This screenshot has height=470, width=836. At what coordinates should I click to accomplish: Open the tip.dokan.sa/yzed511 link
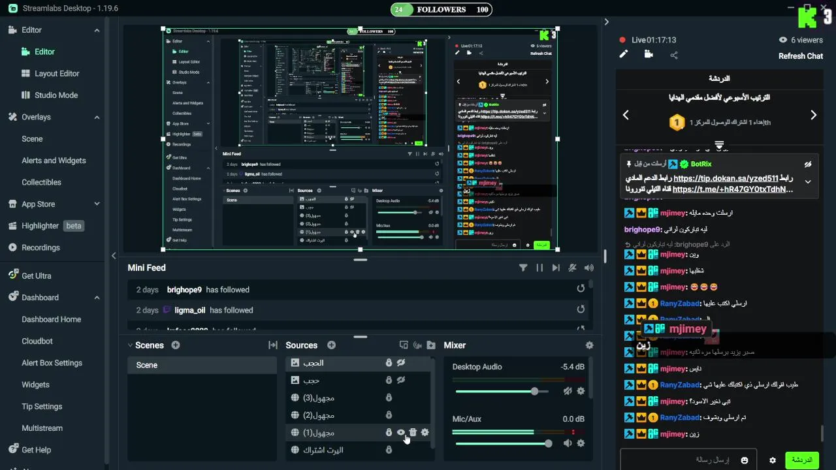(x=726, y=178)
